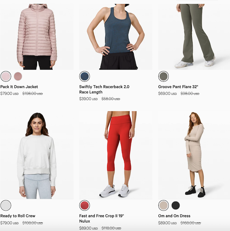Select the beige Om and On Dress swatch

click(164, 205)
